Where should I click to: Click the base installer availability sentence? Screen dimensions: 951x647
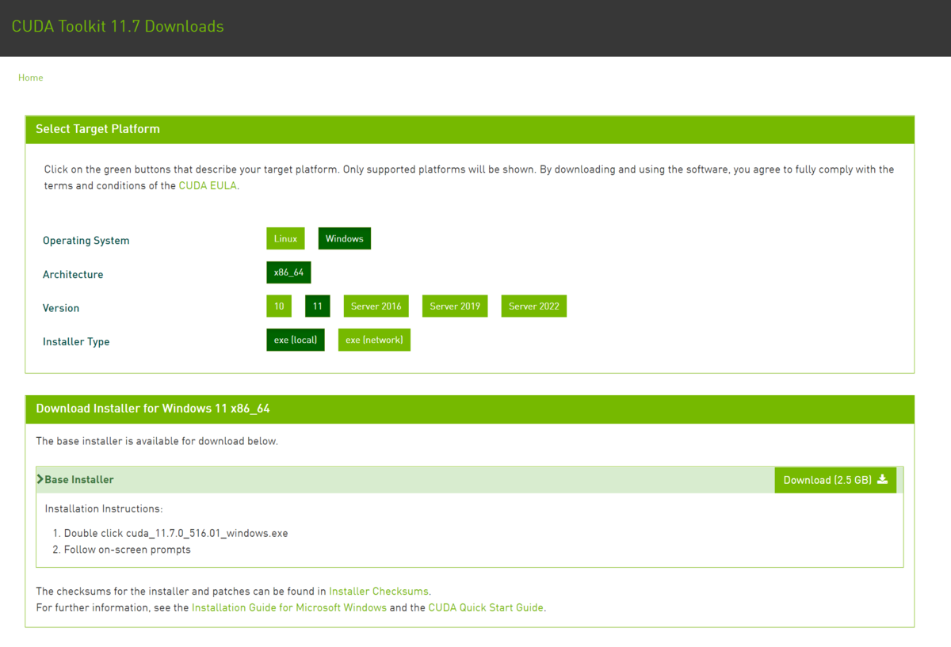point(157,441)
